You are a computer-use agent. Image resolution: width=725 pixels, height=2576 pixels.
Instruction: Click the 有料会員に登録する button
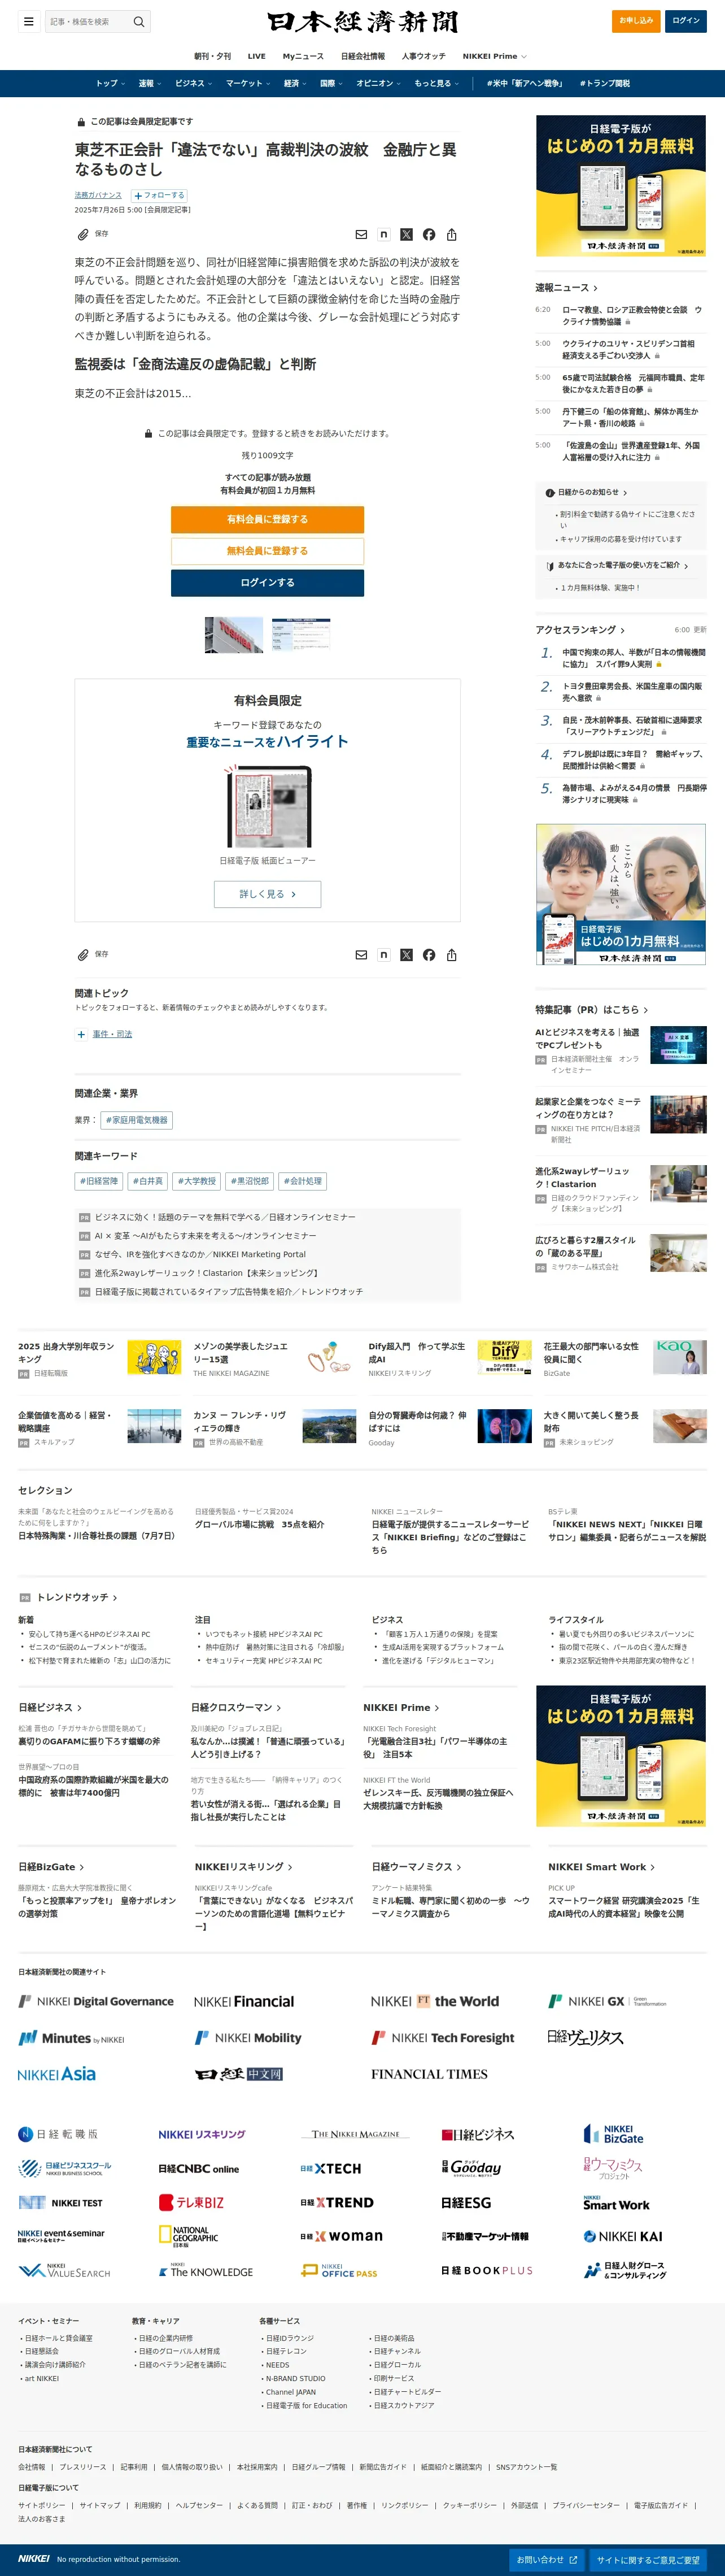tap(268, 520)
